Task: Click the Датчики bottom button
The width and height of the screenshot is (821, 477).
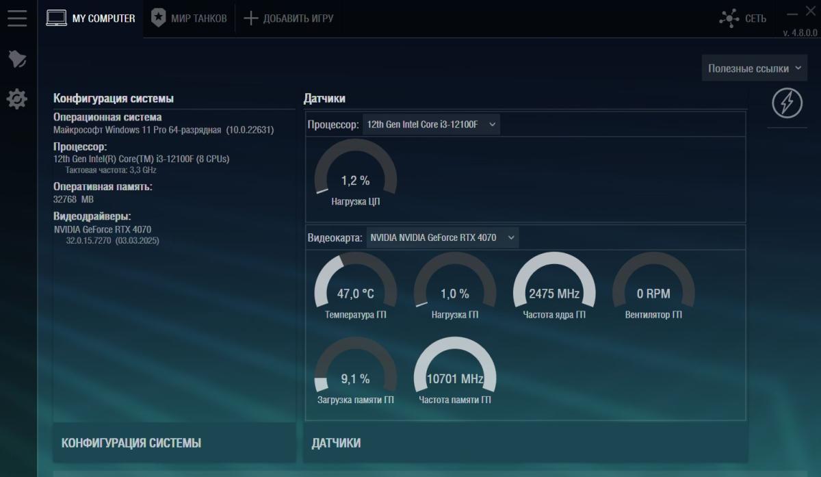Action: pos(525,443)
